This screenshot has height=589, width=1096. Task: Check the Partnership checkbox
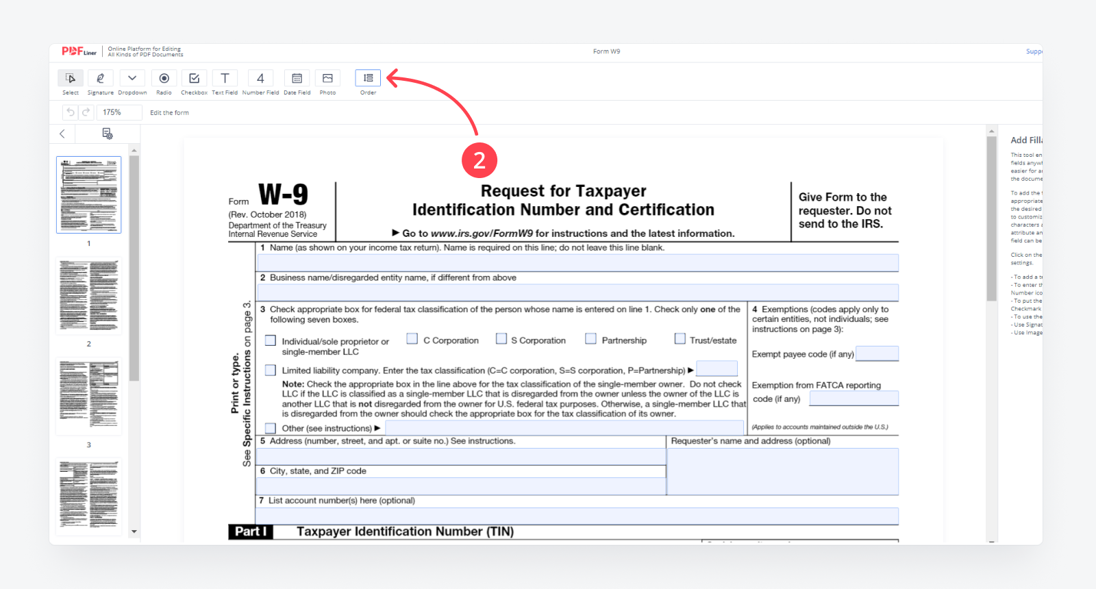[x=591, y=338]
